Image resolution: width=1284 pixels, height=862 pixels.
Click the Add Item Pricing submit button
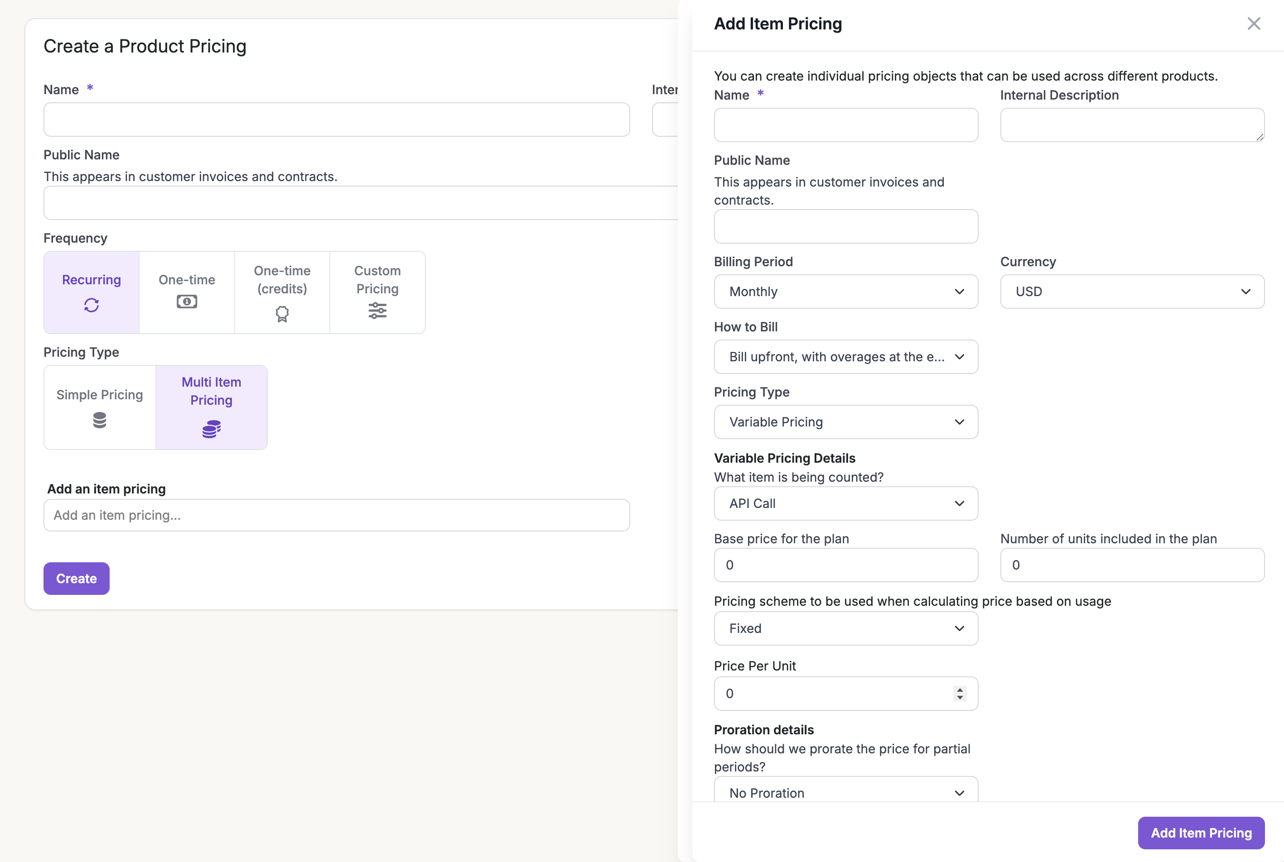coord(1200,832)
